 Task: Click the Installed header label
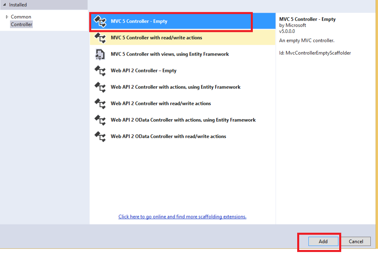18,4
